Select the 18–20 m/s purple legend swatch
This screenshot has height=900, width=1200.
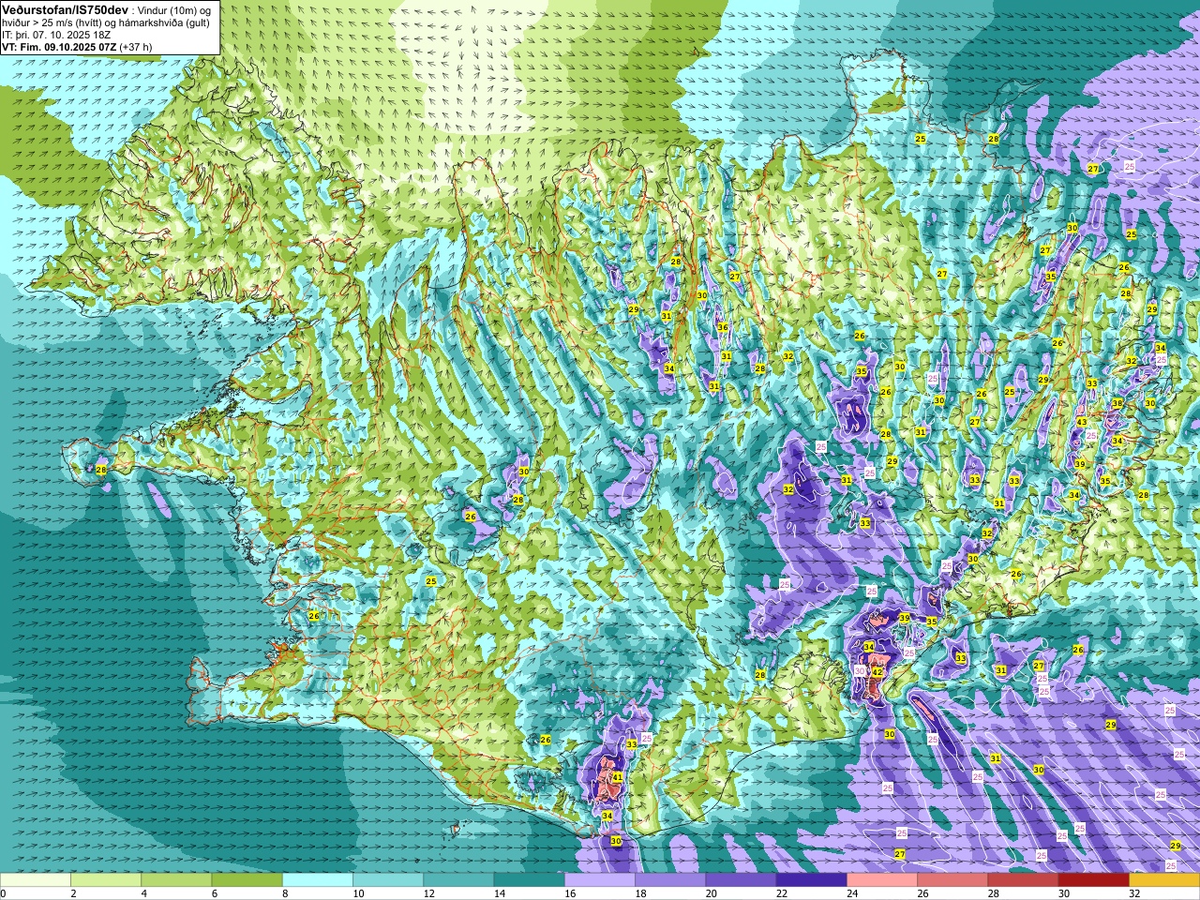click(x=670, y=880)
